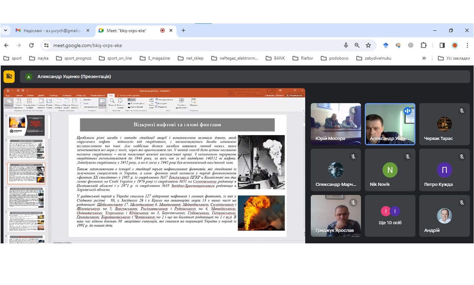This screenshot has width=474, height=285.
Task: Open Сортировщик слайдов view
Action: tap(30, 103)
